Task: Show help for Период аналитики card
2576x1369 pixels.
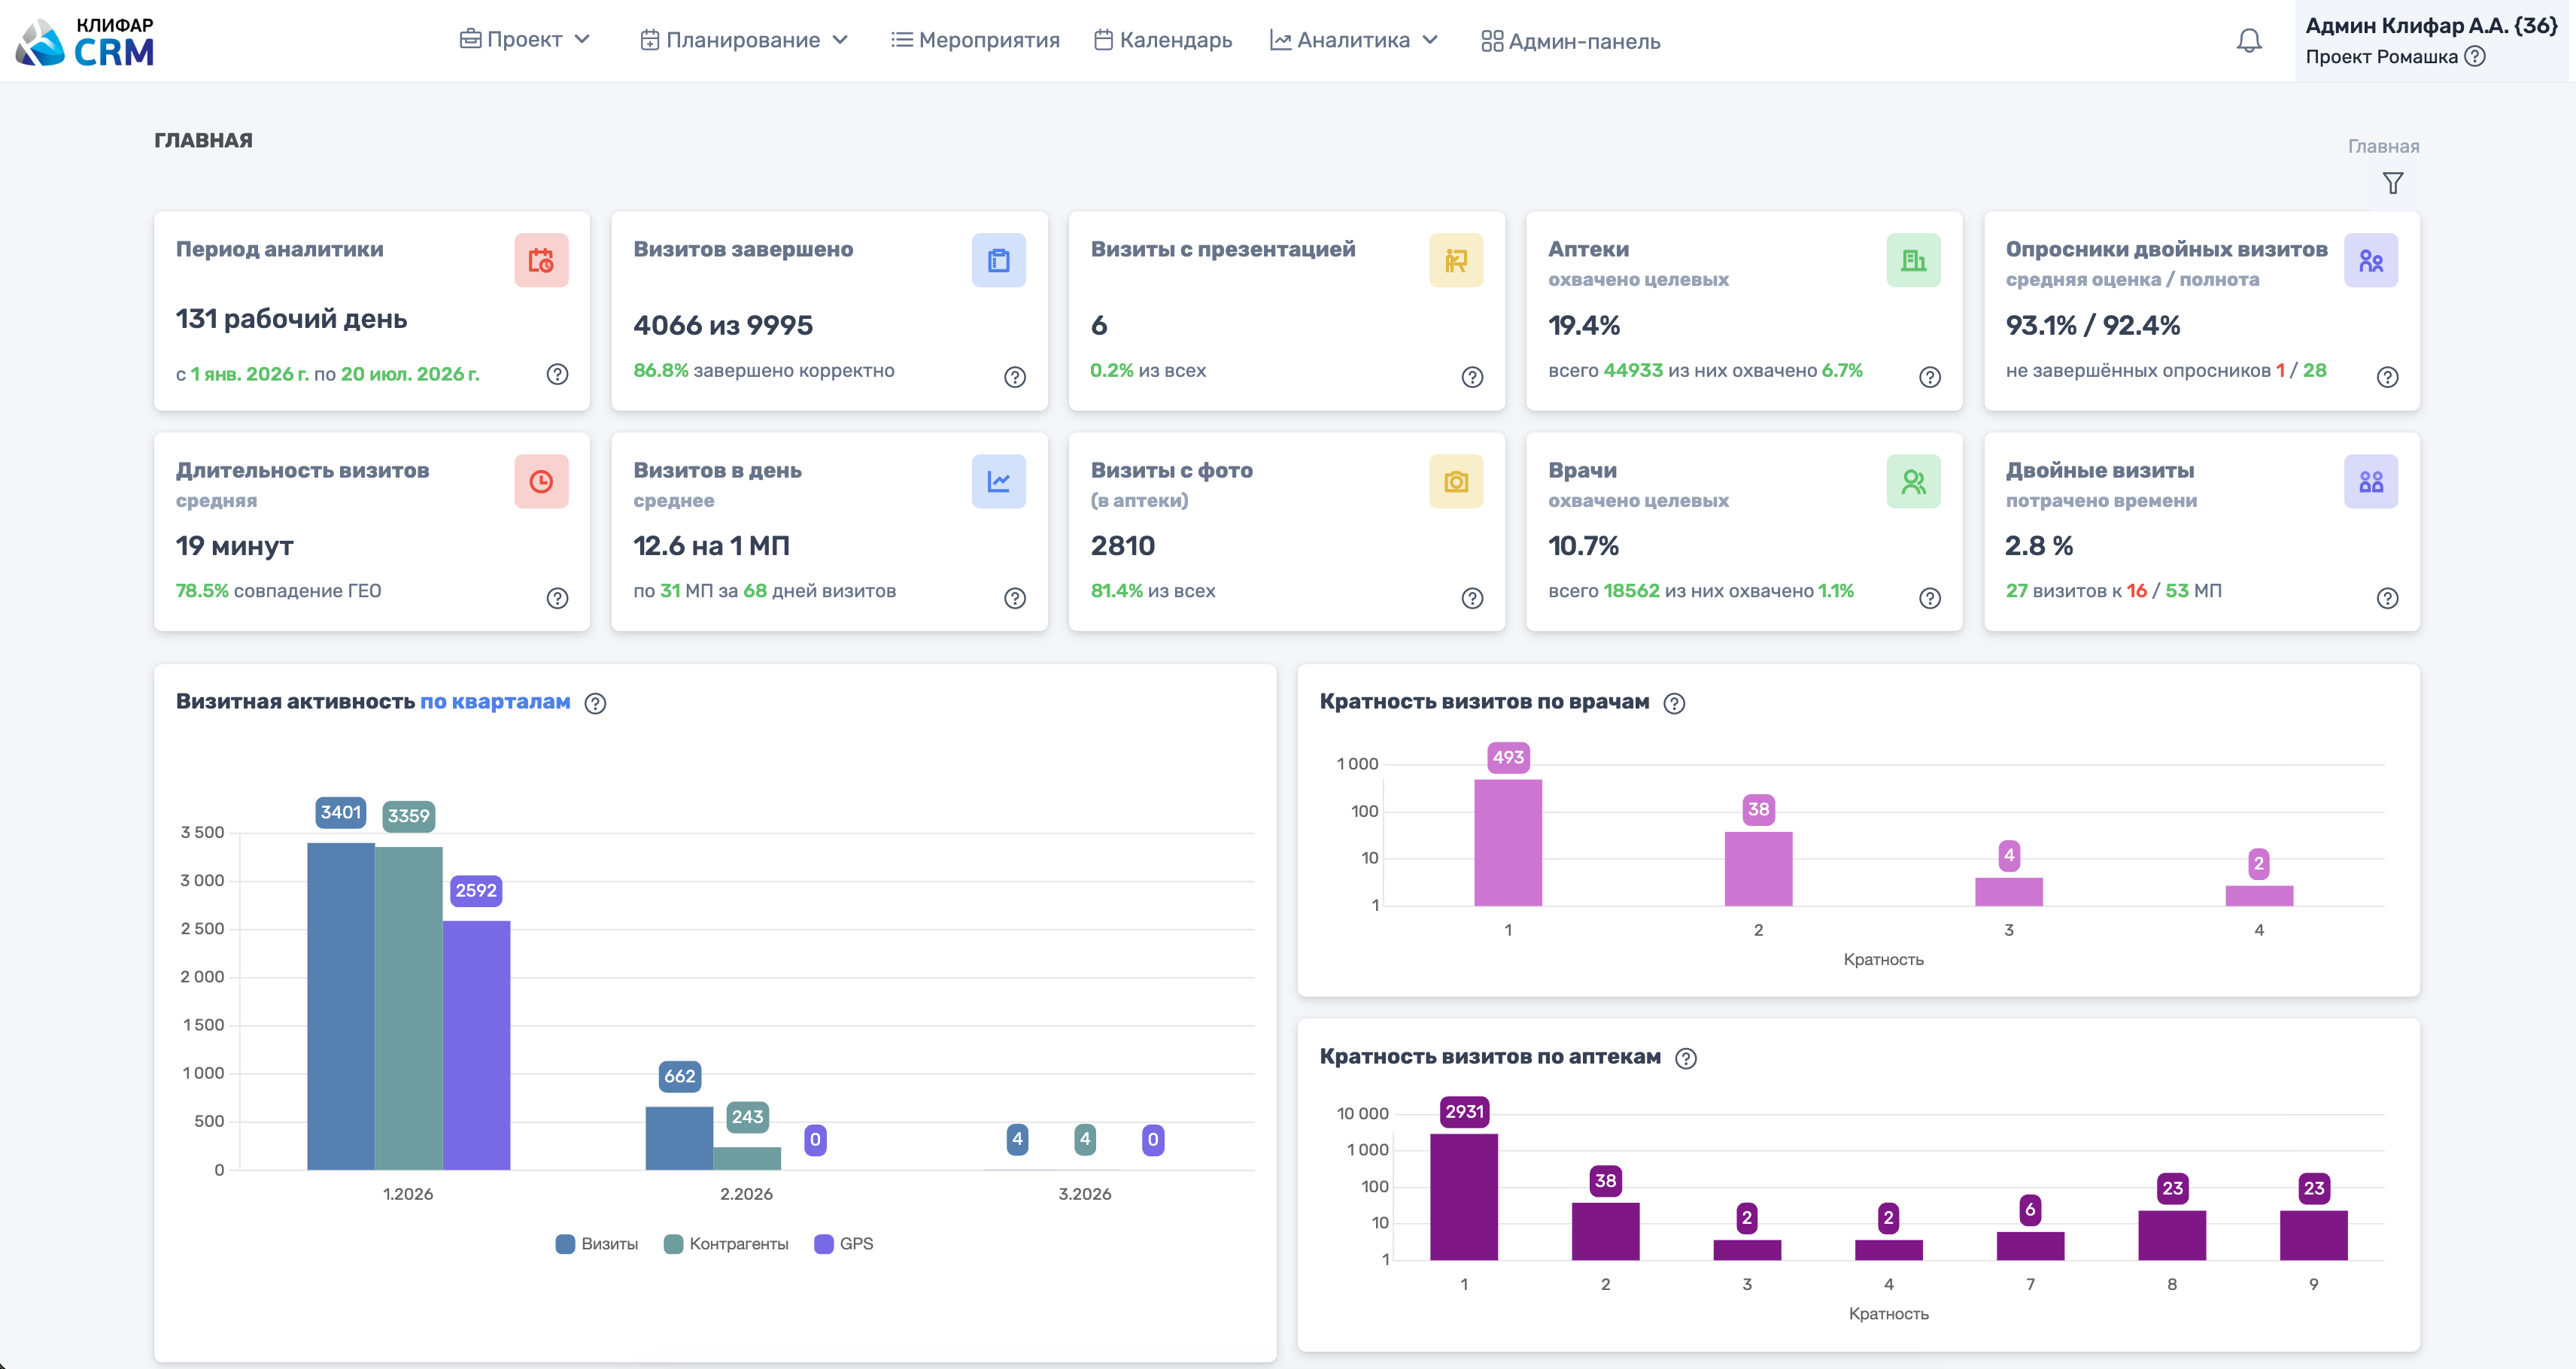Action: 557,374
